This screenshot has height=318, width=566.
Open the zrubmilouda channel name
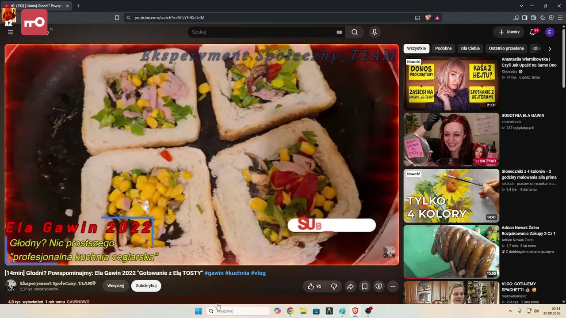point(512,122)
